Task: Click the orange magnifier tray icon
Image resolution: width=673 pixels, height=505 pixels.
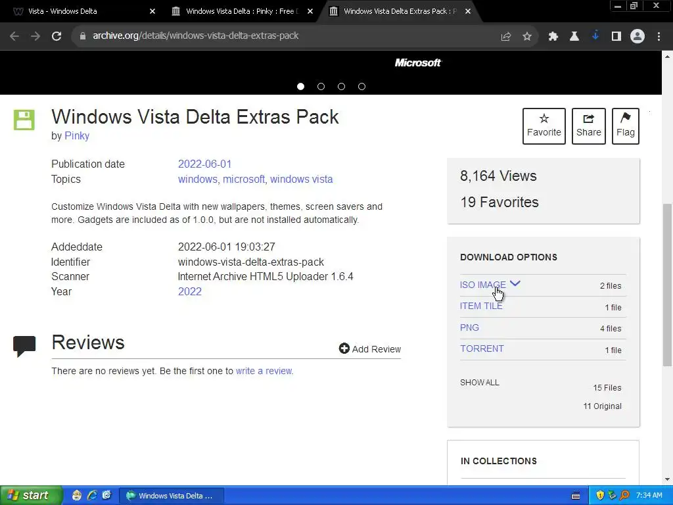Action: coord(624,496)
